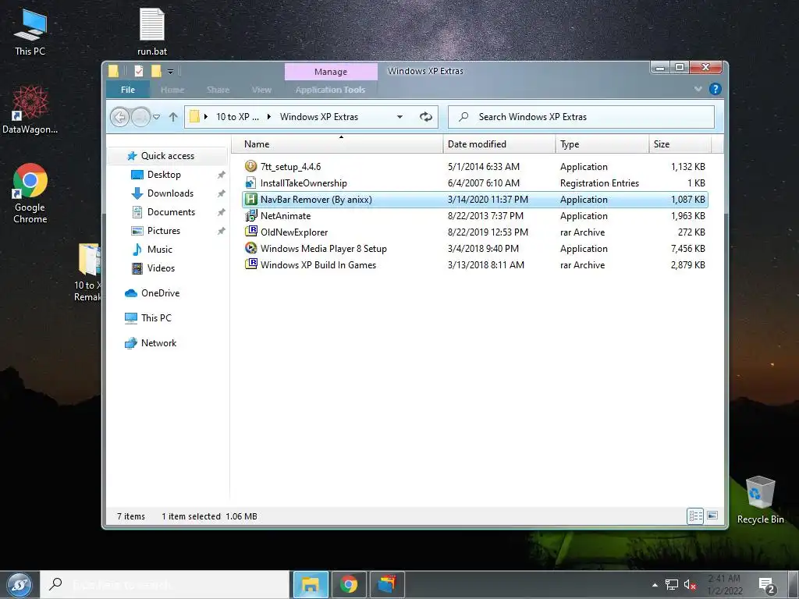Go up one folder level
The width and height of the screenshot is (799, 599).
[173, 117]
